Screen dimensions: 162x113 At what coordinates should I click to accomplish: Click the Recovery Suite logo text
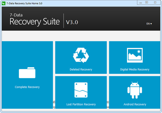tap(34, 22)
